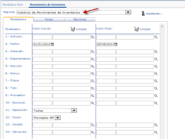
Task: Search final Marca value
Action: coord(156,74)
